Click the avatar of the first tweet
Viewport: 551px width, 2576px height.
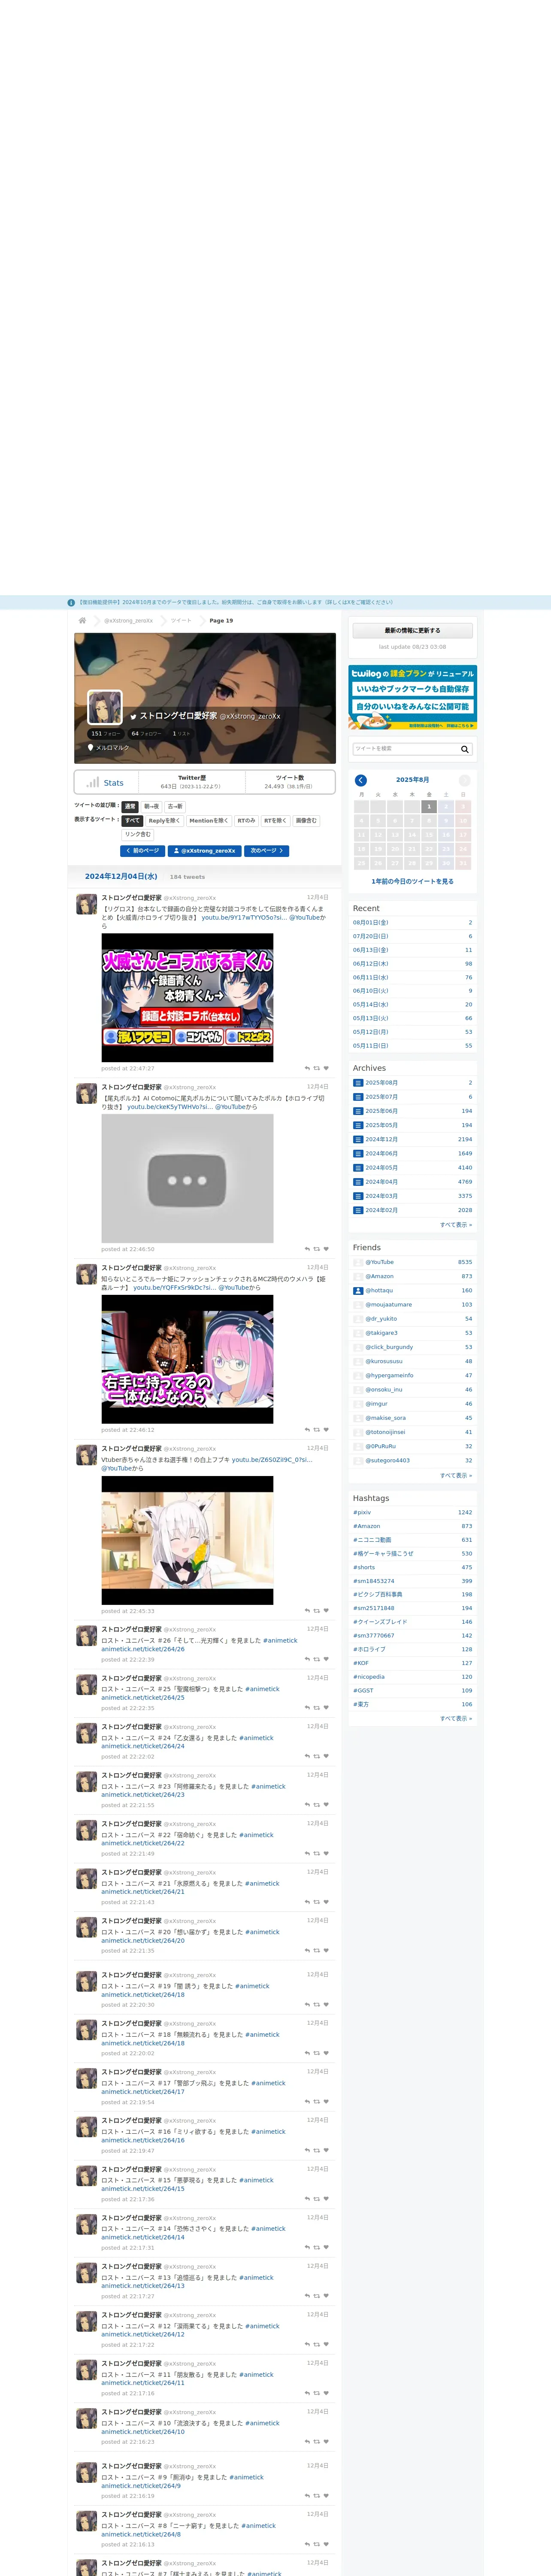pyautogui.click(x=87, y=904)
